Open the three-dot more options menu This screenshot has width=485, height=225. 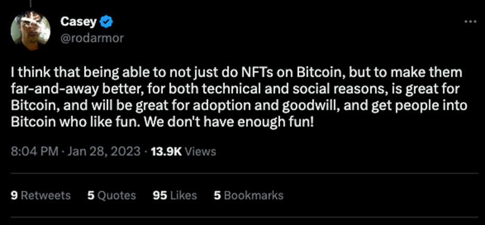pyautogui.click(x=470, y=22)
